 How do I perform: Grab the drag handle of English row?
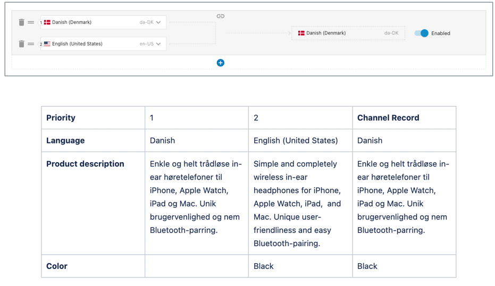[31, 44]
